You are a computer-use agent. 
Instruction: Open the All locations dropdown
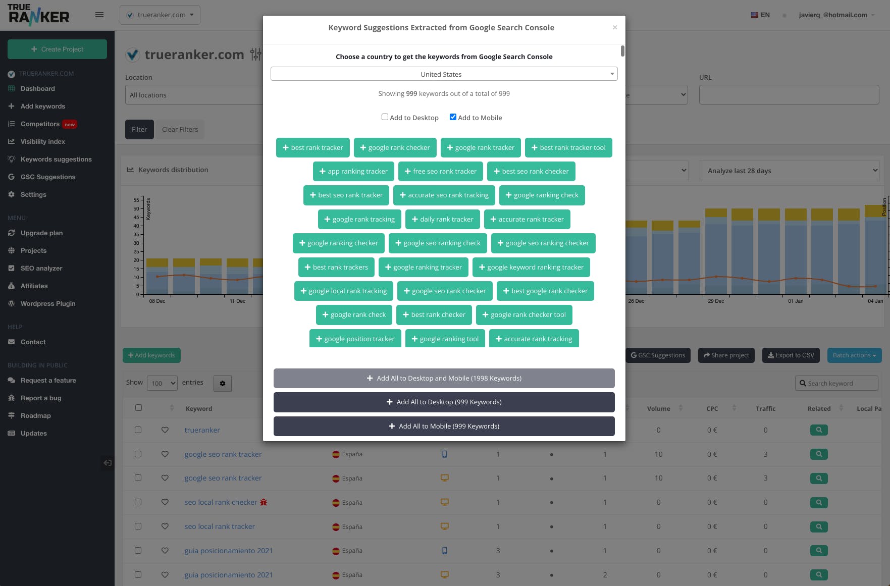(x=194, y=95)
